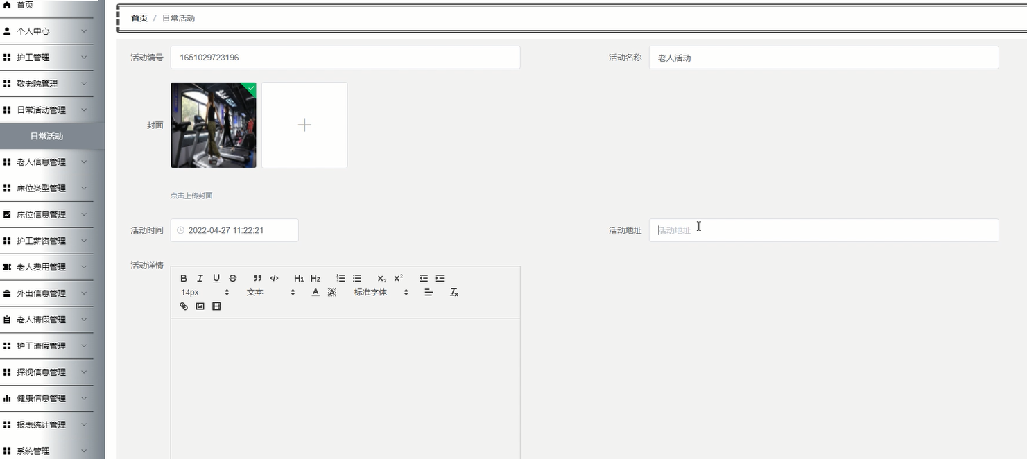Image resolution: width=1027 pixels, height=459 pixels.
Task: Open the 活动时间 date-time picker
Action: 234,230
